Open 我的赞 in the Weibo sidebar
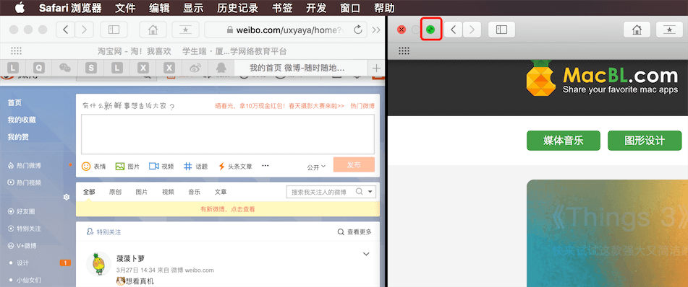This screenshot has width=688, height=287. [x=18, y=137]
